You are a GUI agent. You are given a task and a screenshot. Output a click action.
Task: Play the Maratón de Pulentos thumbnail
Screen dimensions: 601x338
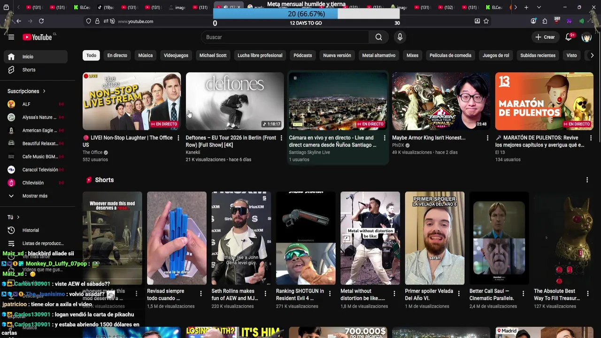(x=544, y=101)
